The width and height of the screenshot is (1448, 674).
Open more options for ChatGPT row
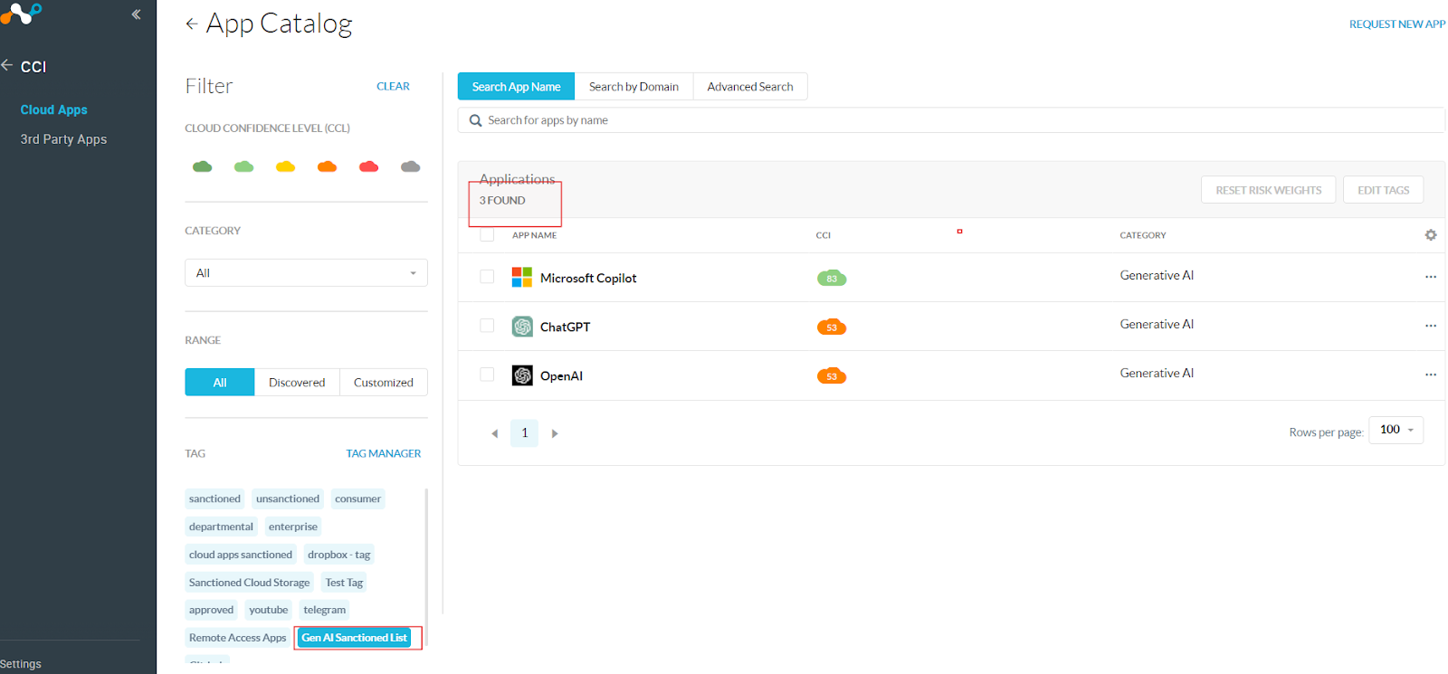tap(1431, 326)
